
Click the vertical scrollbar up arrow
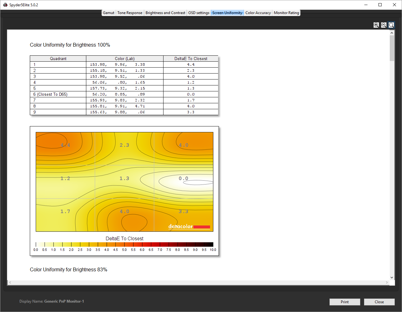(392, 33)
